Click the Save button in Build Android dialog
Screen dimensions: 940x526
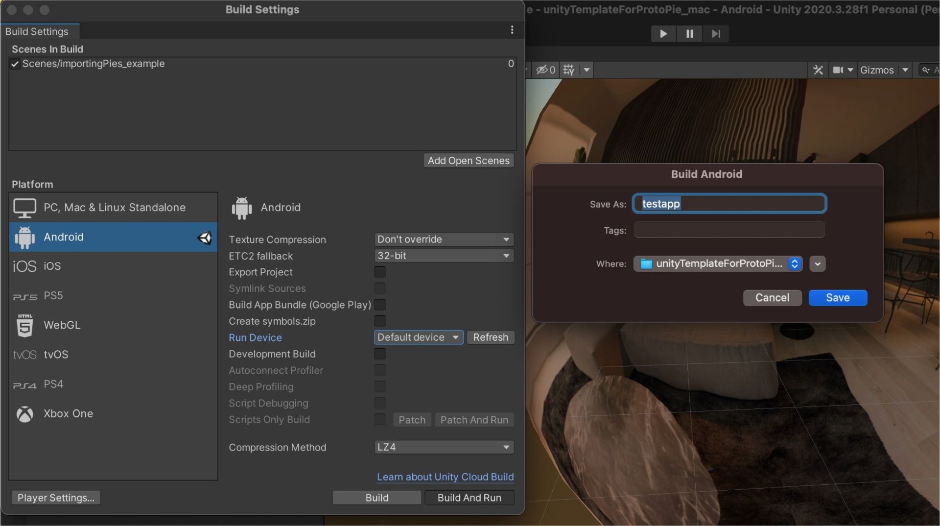coord(837,298)
